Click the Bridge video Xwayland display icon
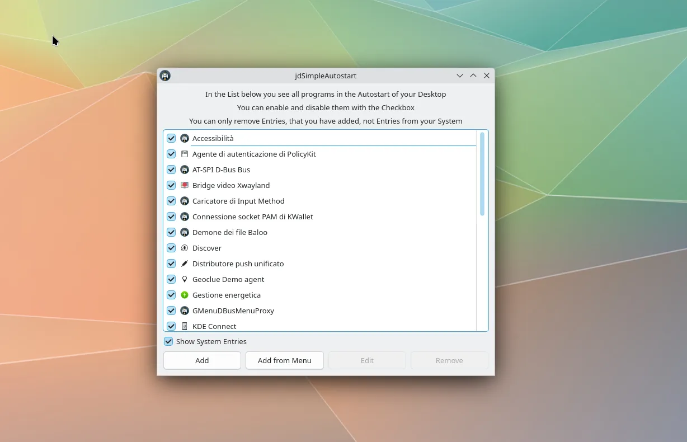This screenshot has width=687, height=442. point(185,185)
